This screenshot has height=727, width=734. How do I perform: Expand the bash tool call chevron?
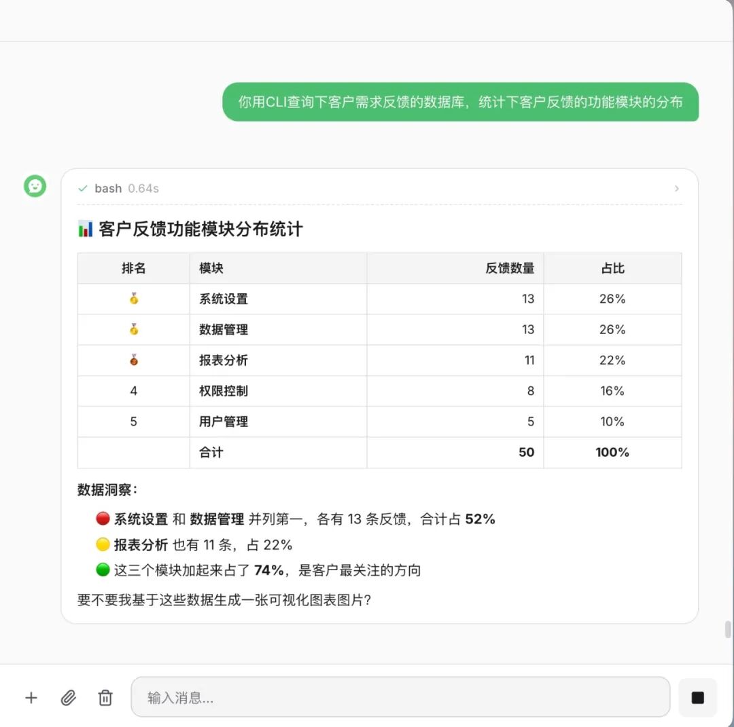coord(676,189)
